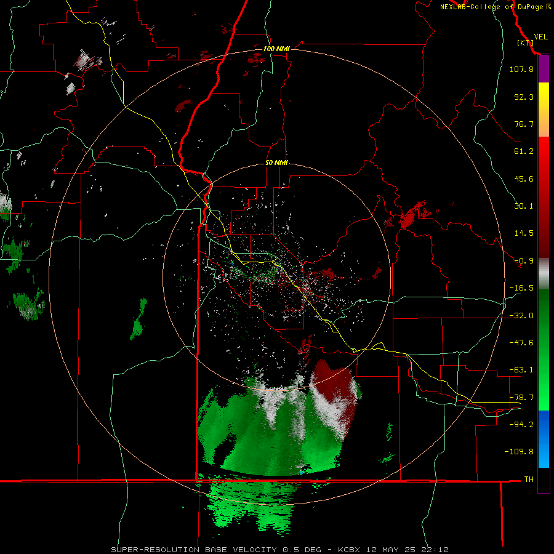The image size is (554, 554).
Task: Select the 107.8 scale value
Action: (x=521, y=69)
